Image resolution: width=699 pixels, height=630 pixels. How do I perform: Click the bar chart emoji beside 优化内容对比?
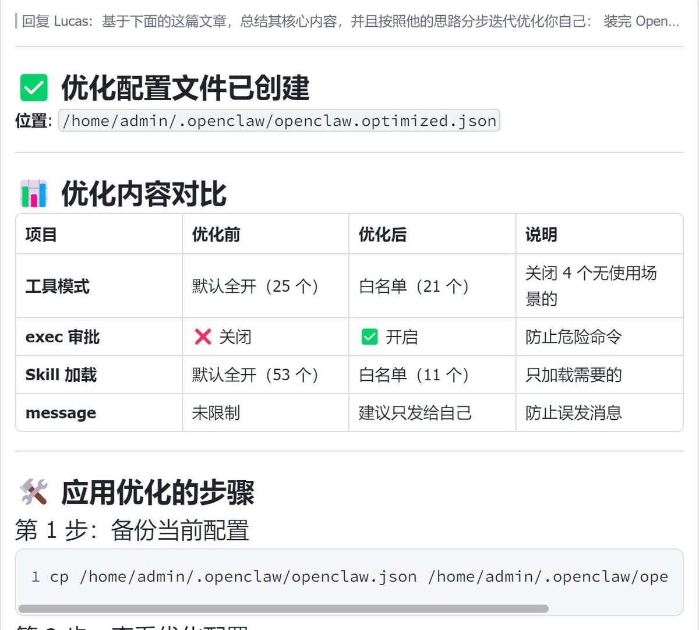coord(34,194)
